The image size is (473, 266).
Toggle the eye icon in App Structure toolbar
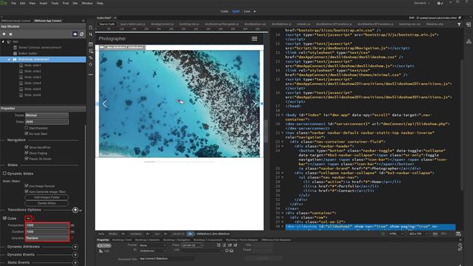[75, 34]
